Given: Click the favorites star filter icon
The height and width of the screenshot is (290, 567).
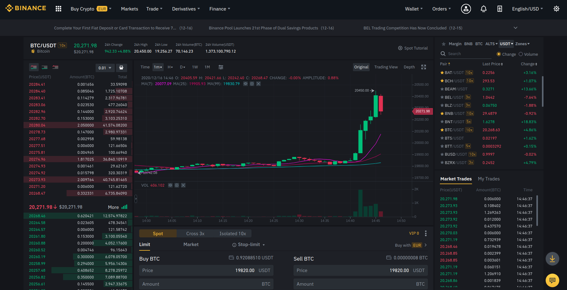Looking at the screenshot, I should point(444,44).
